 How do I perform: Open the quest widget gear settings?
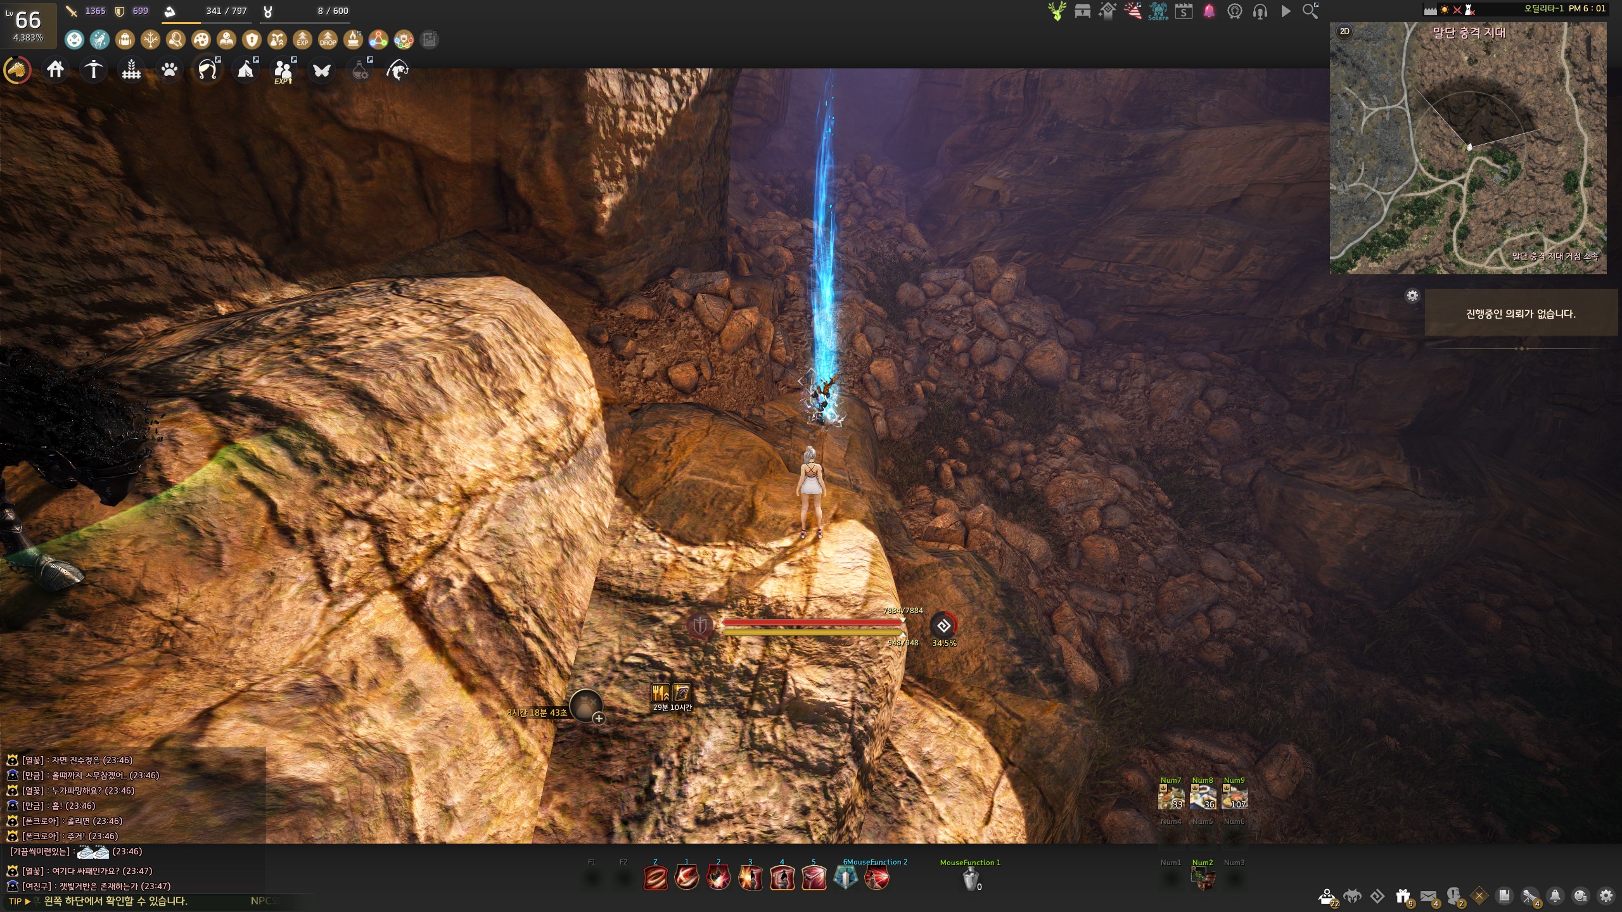coord(1412,296)
